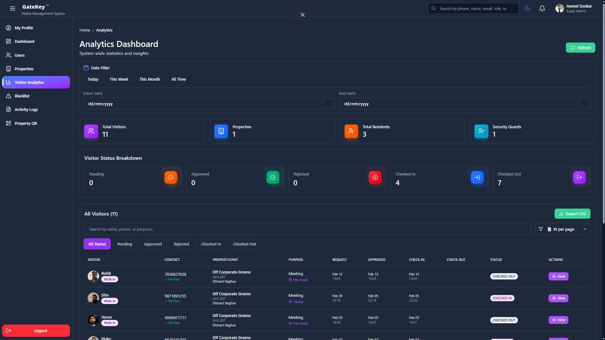605x340 pixels.
Task: Open Anmol Sonkar profile menu
Action: [x=573, y=9]
